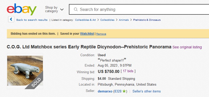Focus the Search for anything field
Screen dimensions: 209x97
(139, 9)
